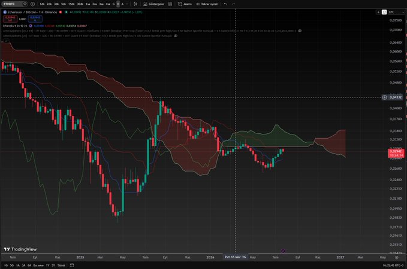Click the white swap icon beside BTC
The image size is (407, 269).
coord(384,12)
